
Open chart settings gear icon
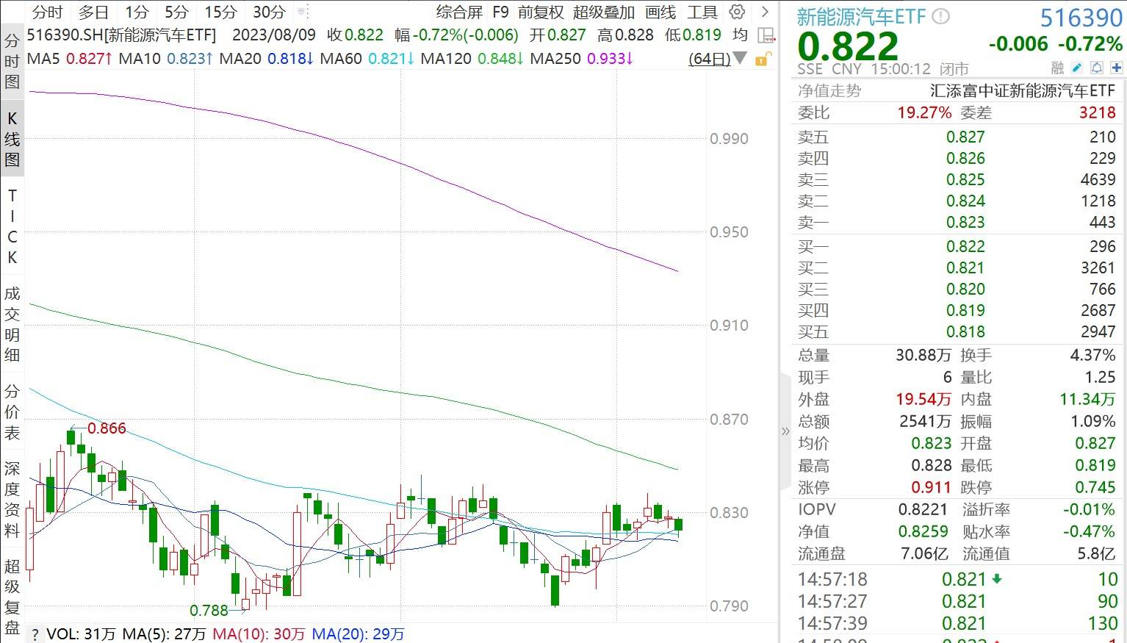738,12
